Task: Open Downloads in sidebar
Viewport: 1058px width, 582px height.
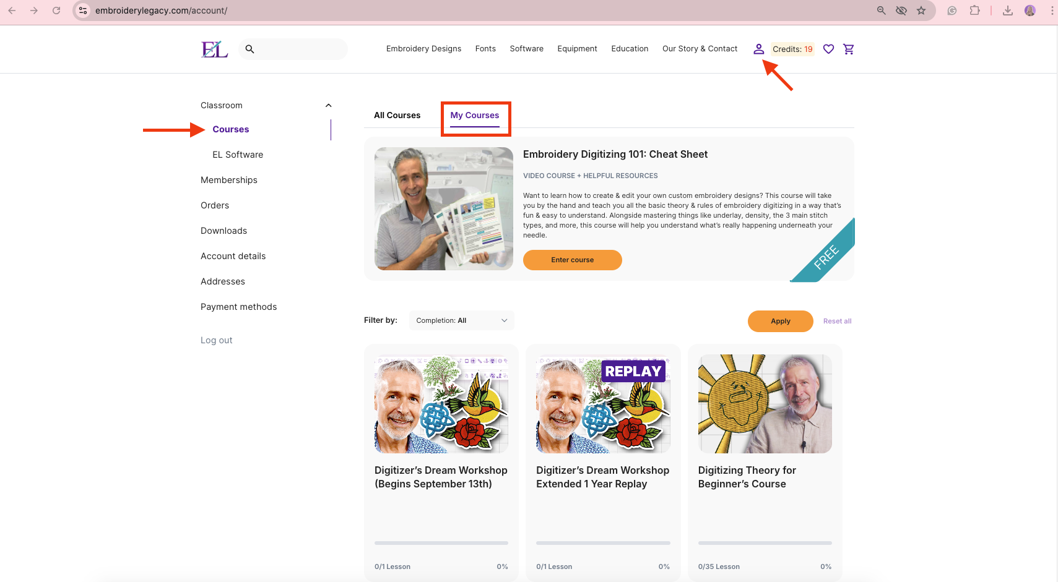Action: [223, 231]
